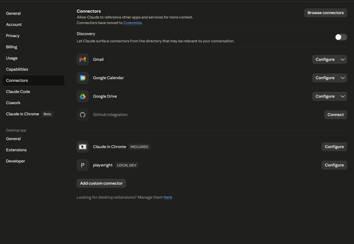Follow the Customize link
Viewport: 354px width, 244px height.
point(132,23)
